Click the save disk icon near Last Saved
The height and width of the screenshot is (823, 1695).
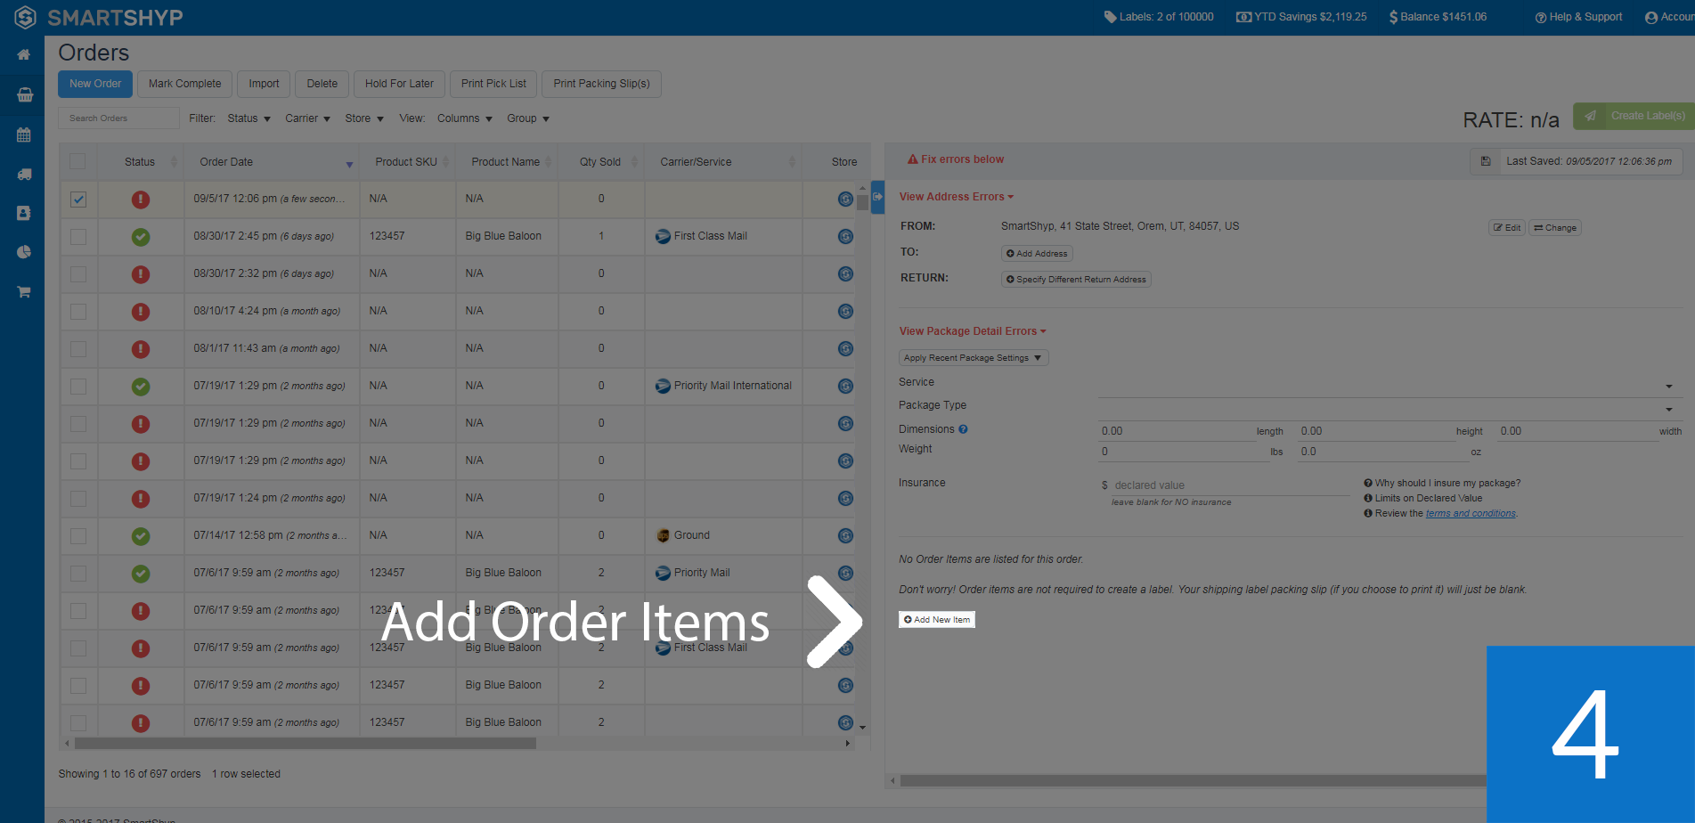tap(1486, 161)
